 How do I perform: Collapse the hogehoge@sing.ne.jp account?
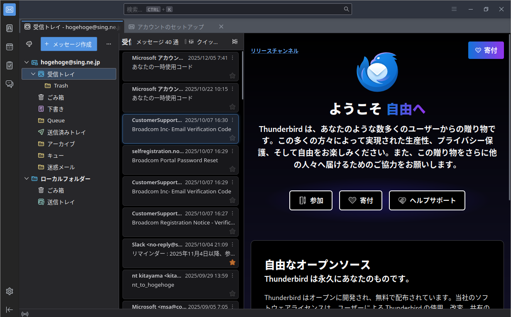pyautogui.click(x=27, y=62)
